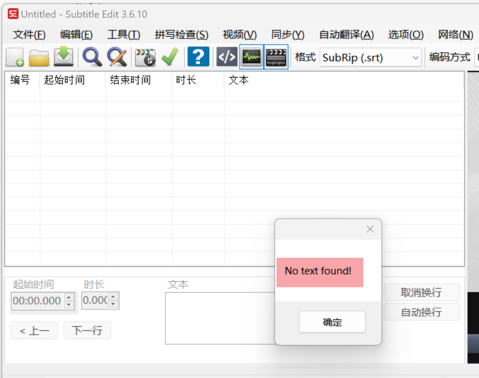The height and width of the screenshot is (378, 479).
Task: Launch visual sync tool
Action: (145, 57)
